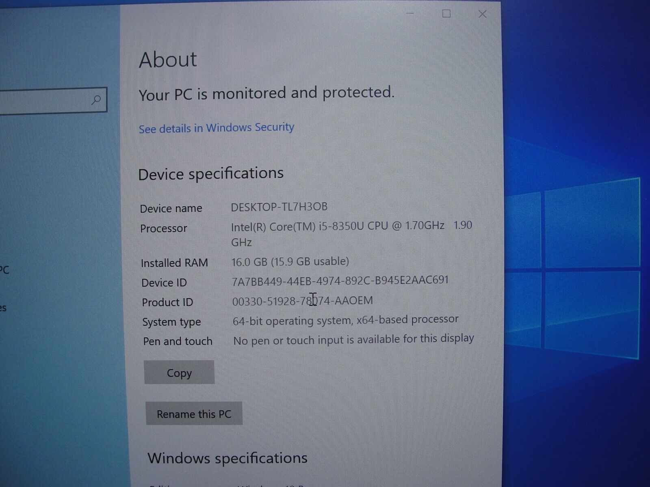This screenshot has height=487, width=650.
Task: Maximize the Settings window
Action: pyautogui.click(x=446, y=14)
